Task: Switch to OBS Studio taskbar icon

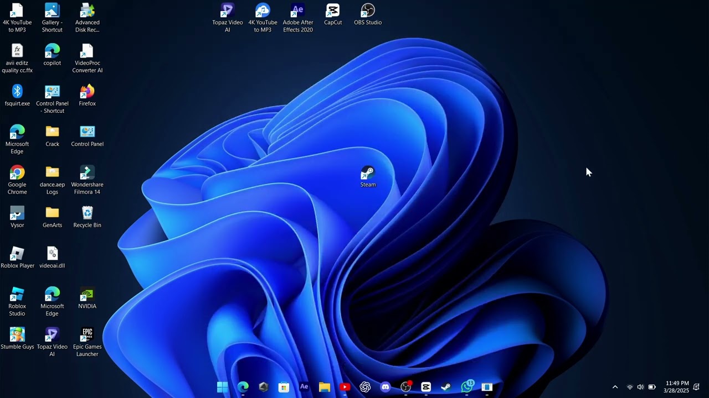Action: pos(406,387)
